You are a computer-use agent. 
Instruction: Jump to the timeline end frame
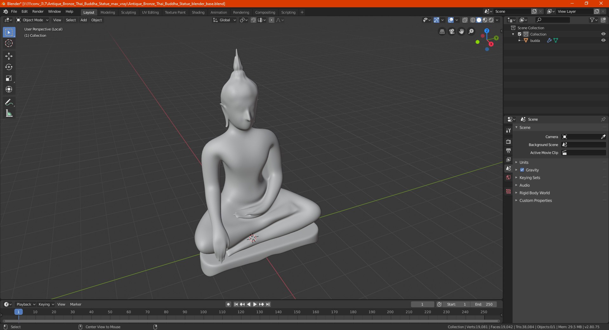268,304
